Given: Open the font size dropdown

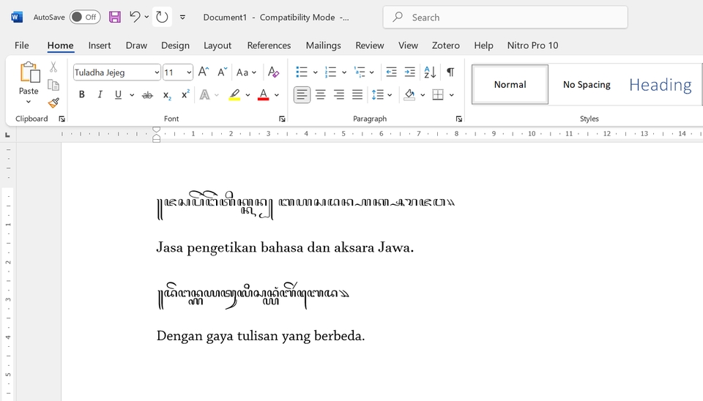Looking at the screenshot, I should click(x=189, y=72).
